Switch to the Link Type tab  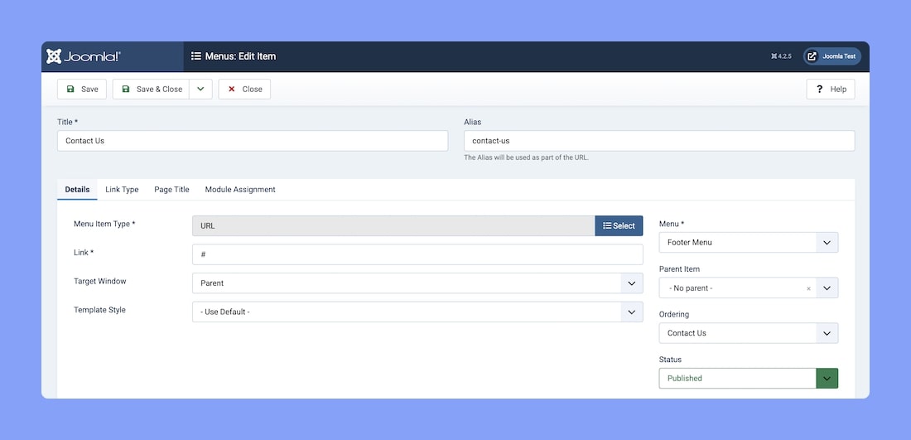(x=122, y=190)
